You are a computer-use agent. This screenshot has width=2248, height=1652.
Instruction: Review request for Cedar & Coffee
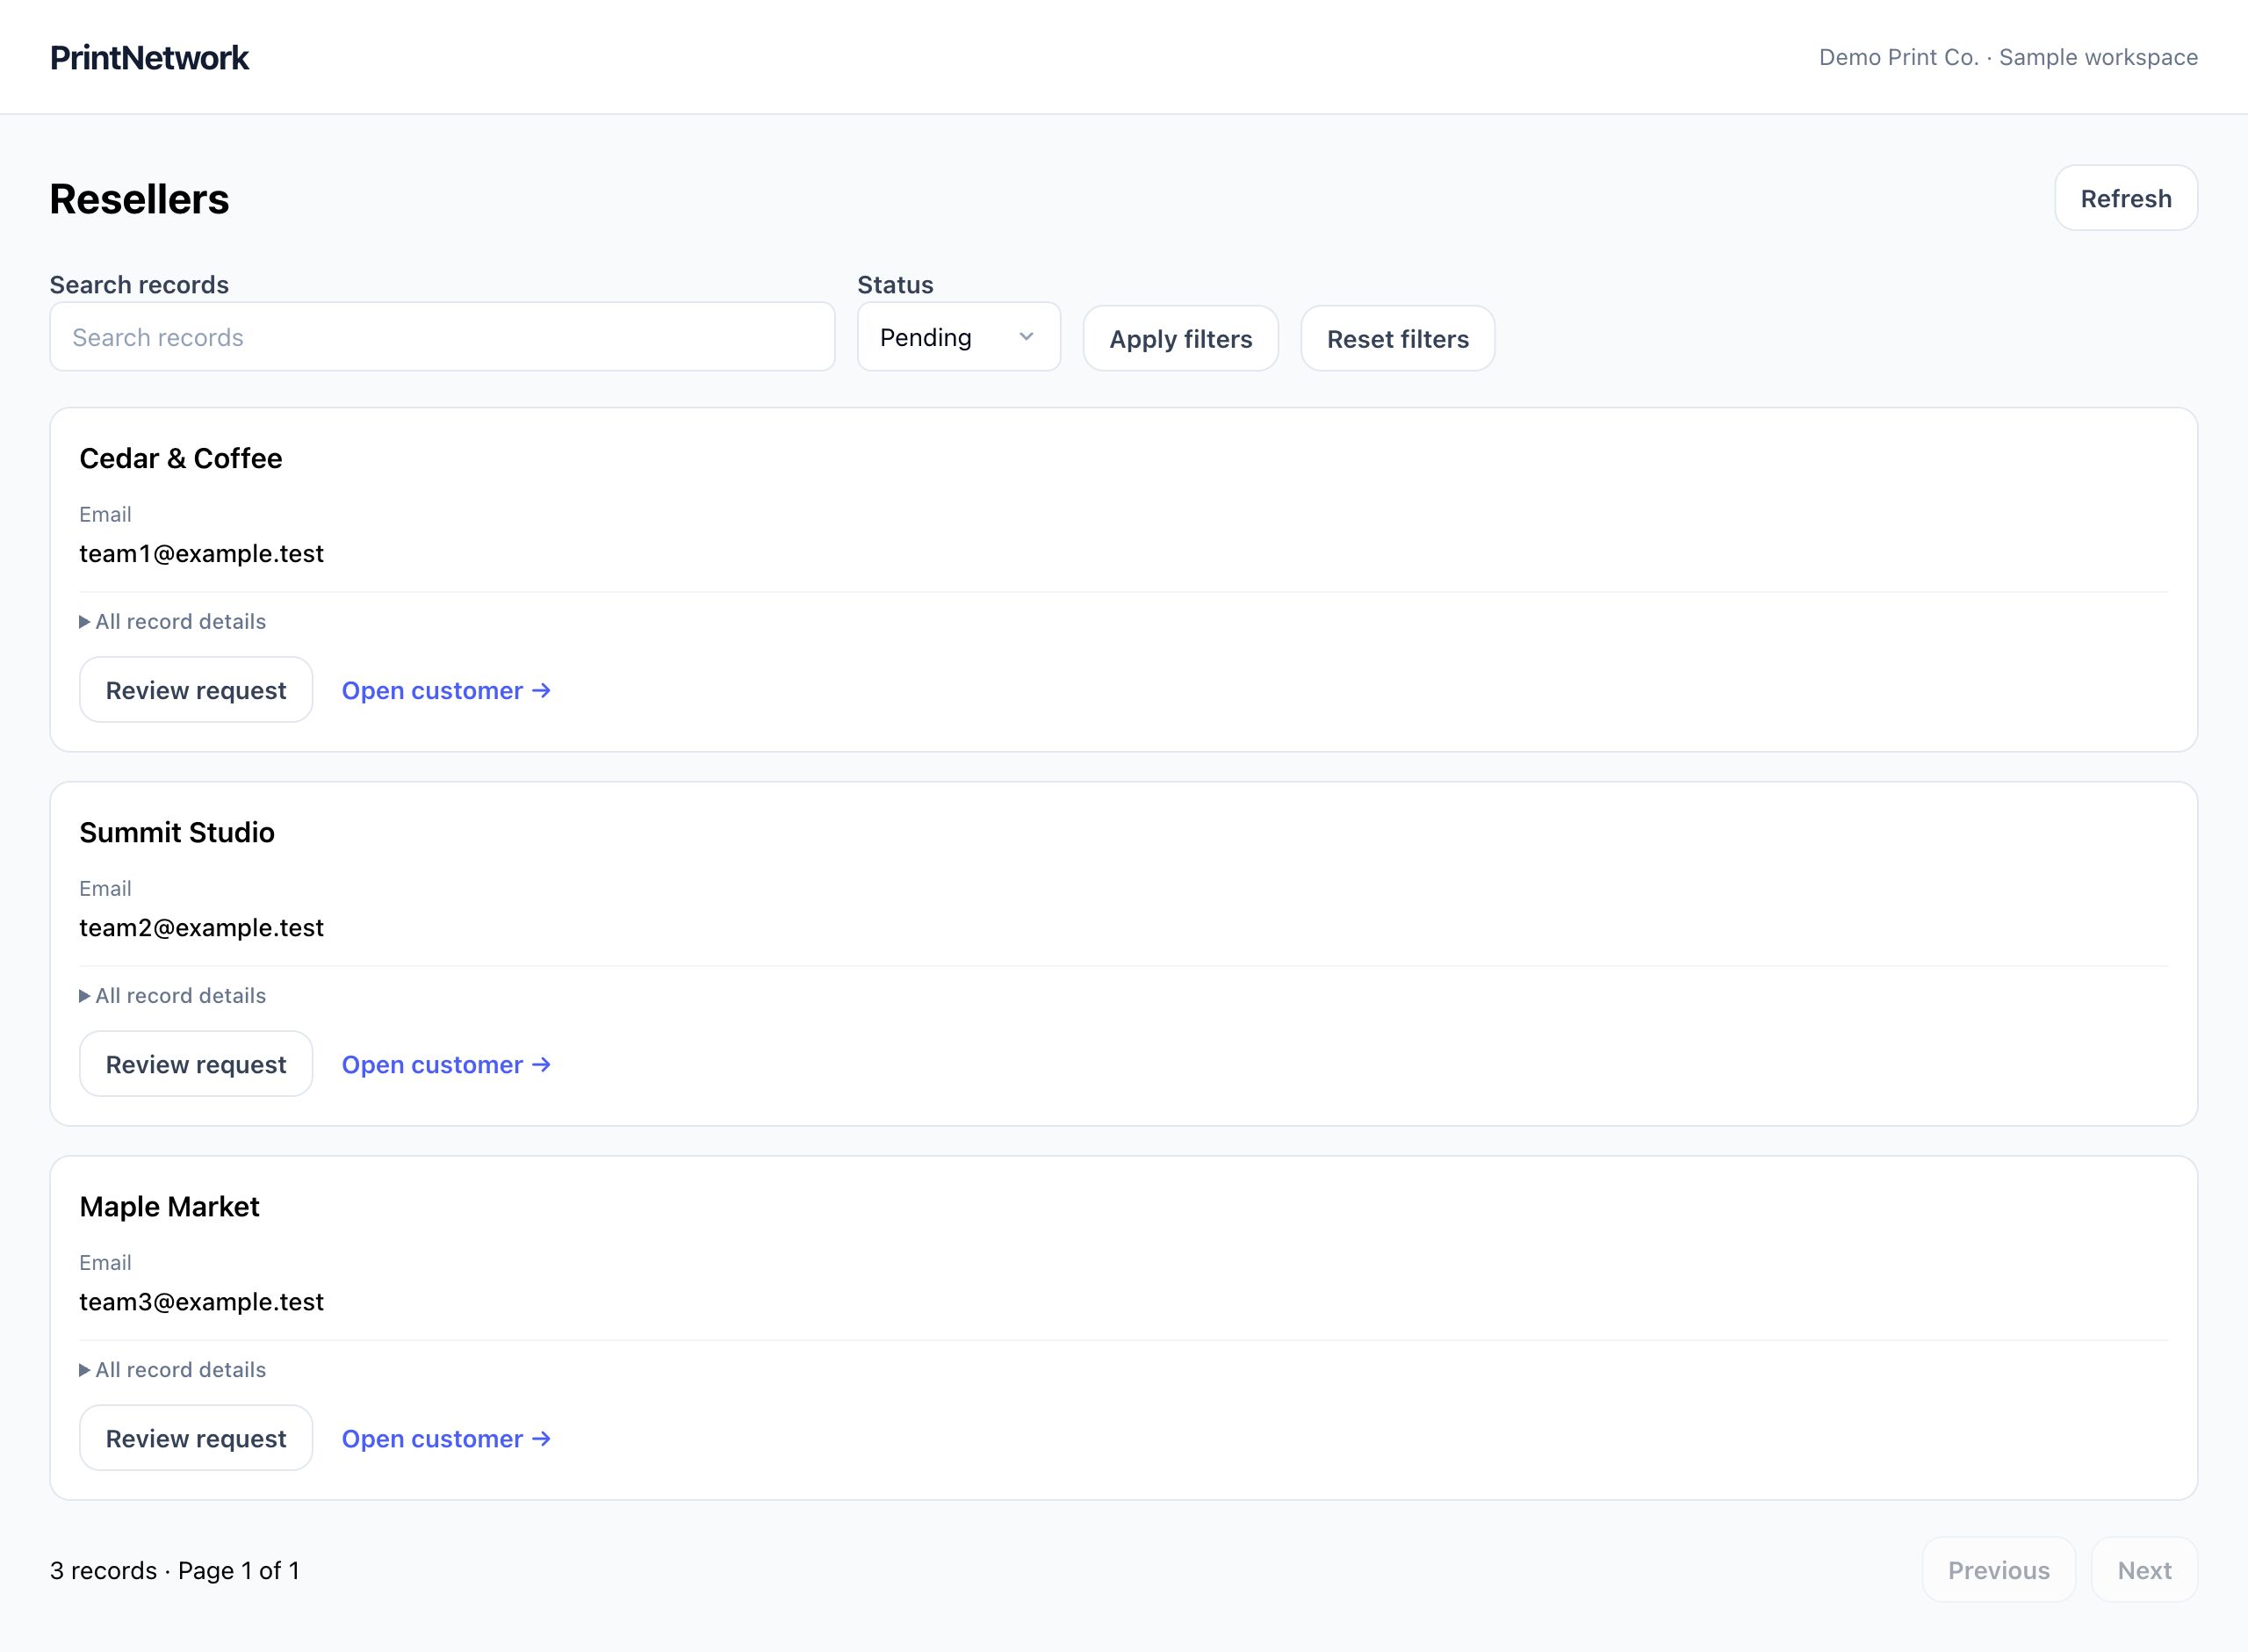pyautogui.click(x=196, y=690)
